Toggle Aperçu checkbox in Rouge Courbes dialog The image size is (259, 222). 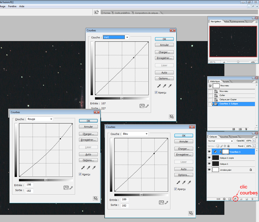80,174
